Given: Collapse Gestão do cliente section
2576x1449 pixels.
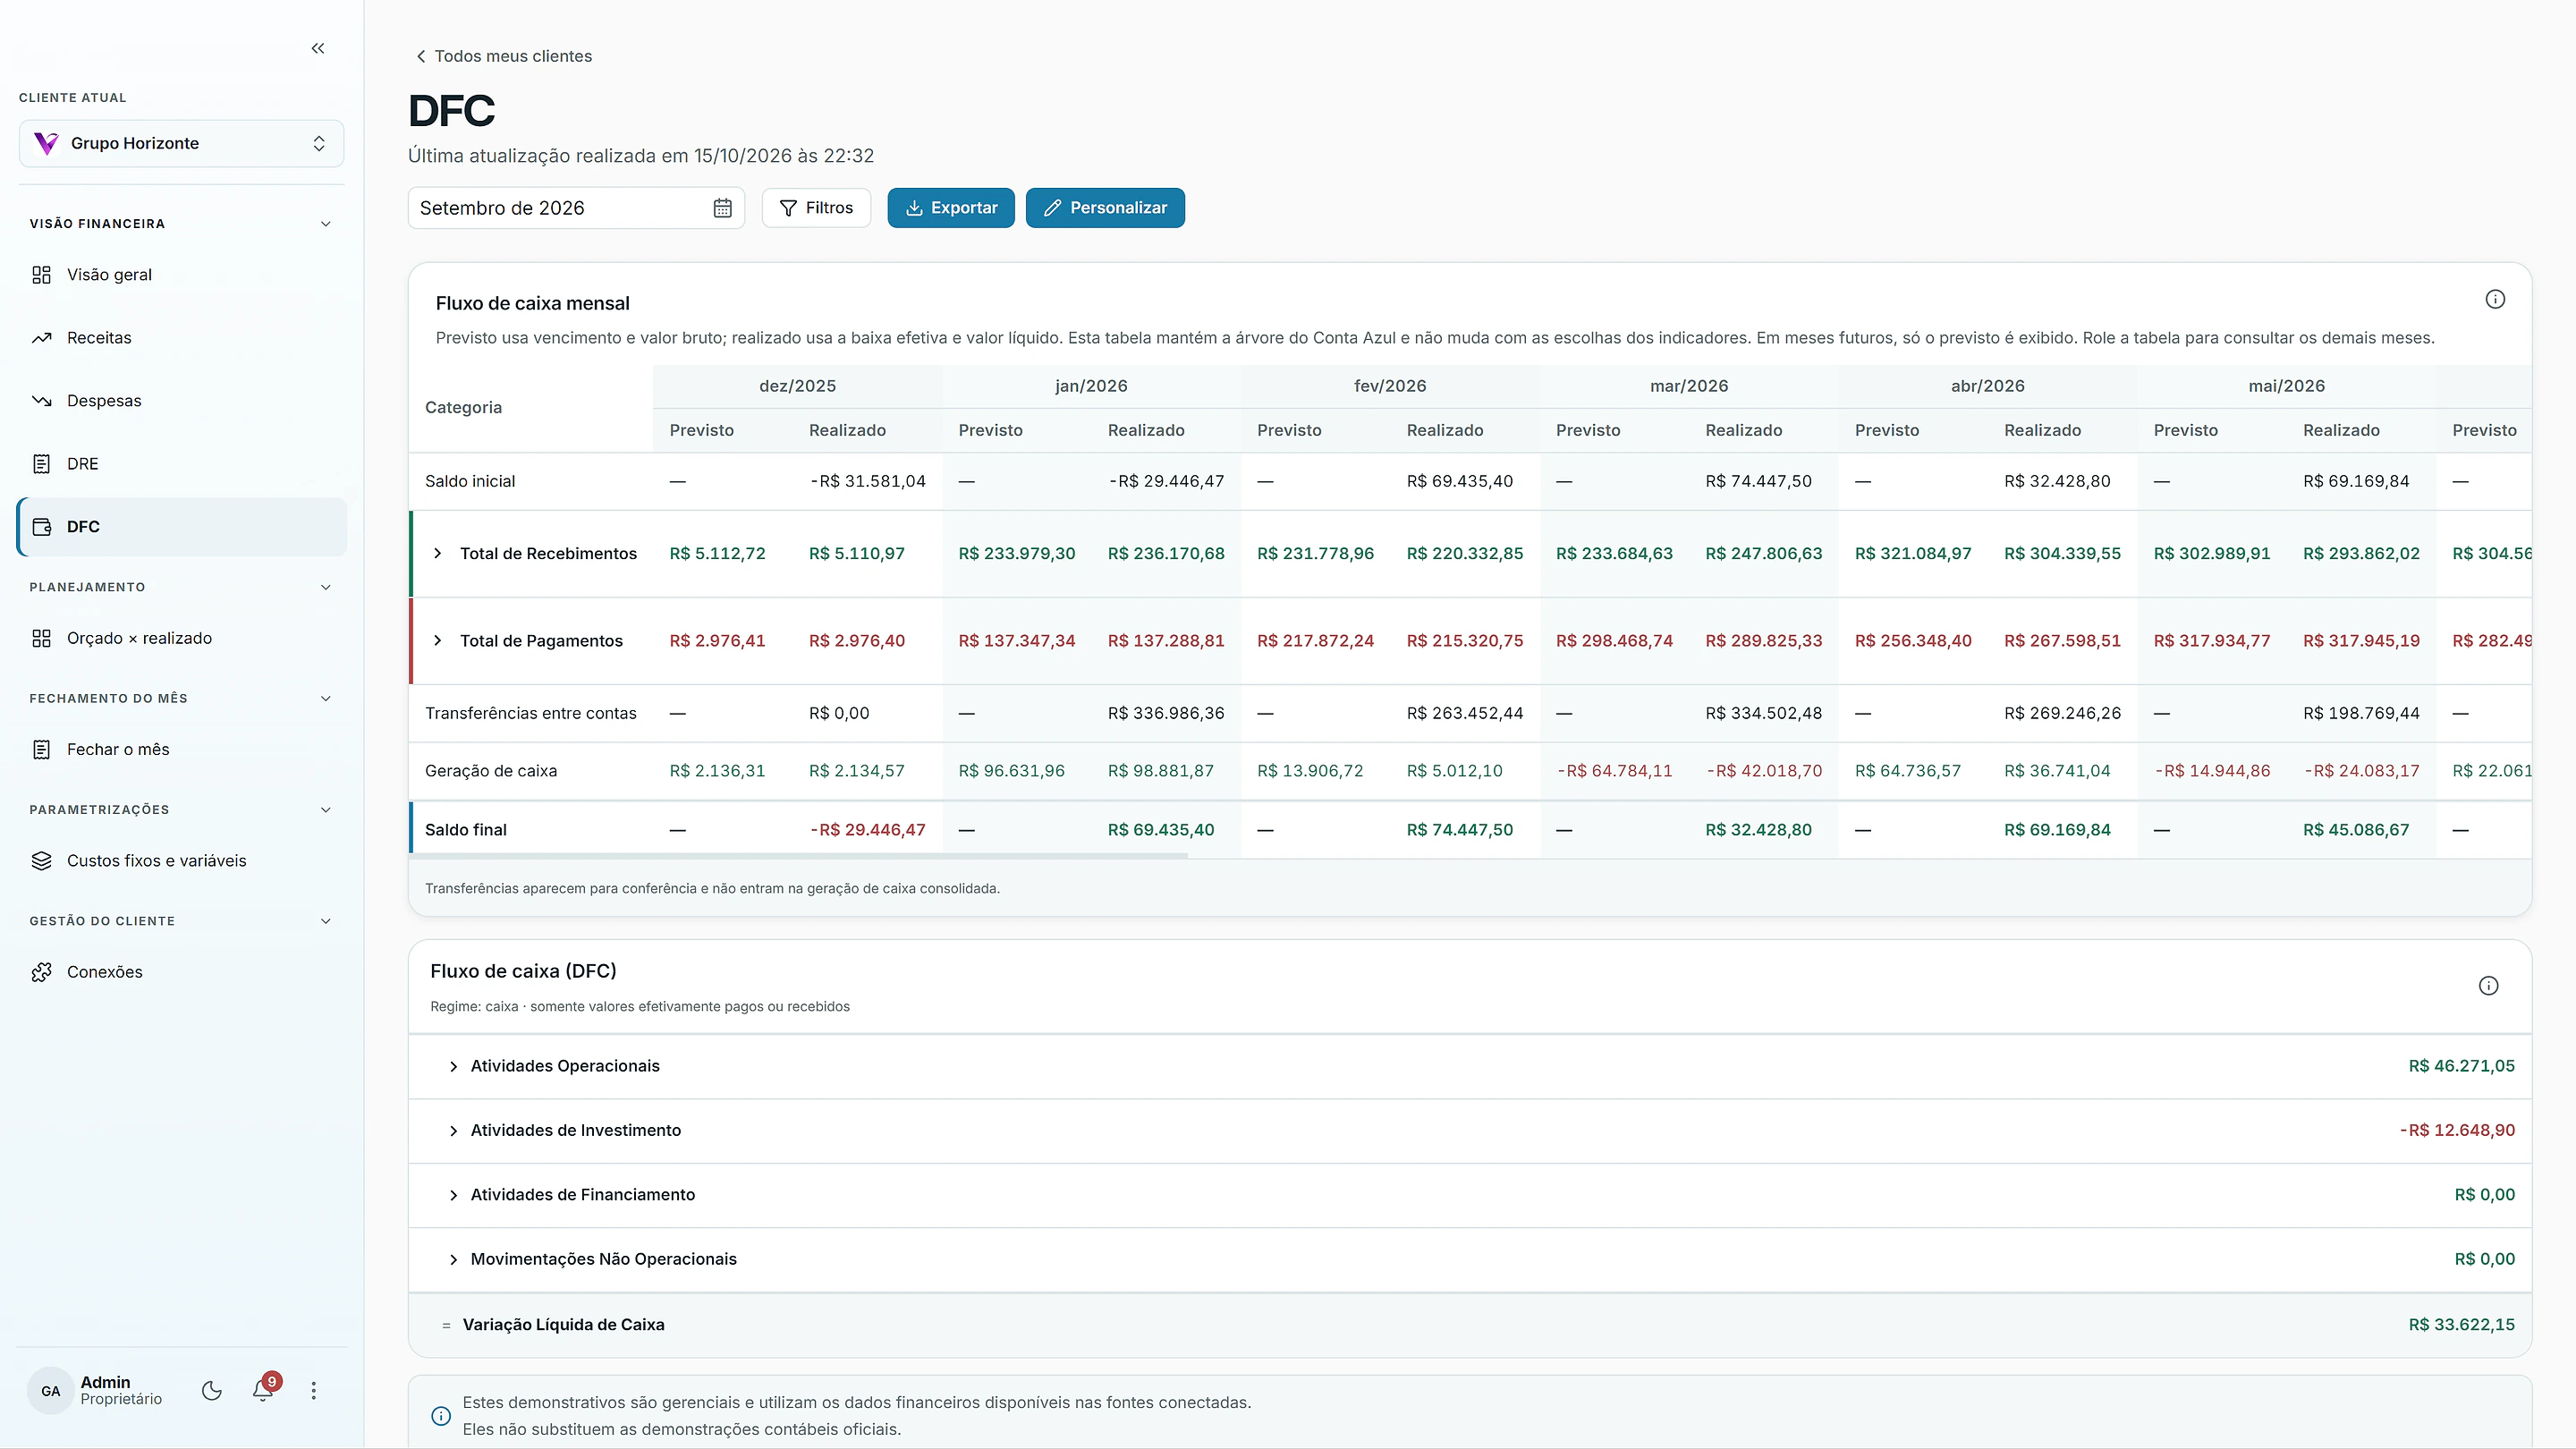Looking at the screenshot, I should [x=325, y=921].
